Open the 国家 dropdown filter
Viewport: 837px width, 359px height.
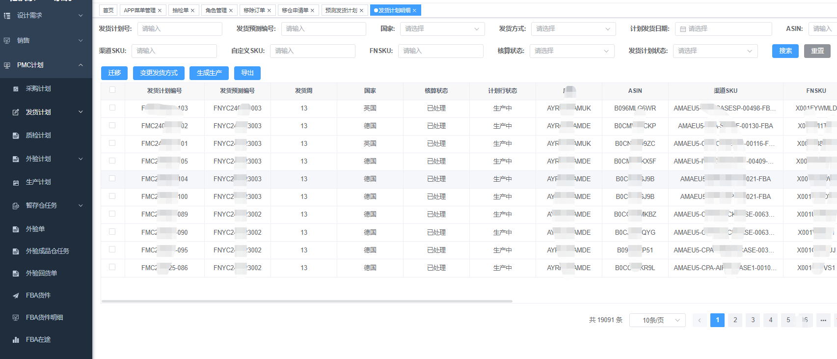click(x=442, y=29)
